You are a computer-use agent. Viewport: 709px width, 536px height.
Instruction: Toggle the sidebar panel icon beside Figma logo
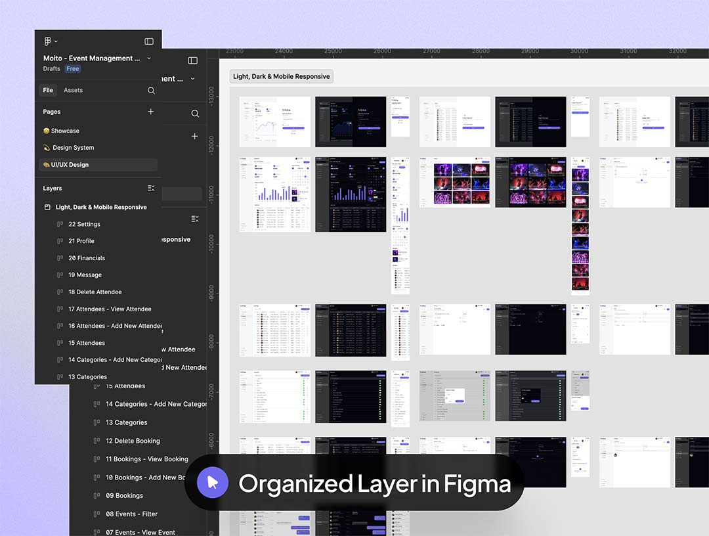(149, 41)
